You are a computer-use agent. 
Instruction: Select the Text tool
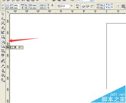click(3, 55)
